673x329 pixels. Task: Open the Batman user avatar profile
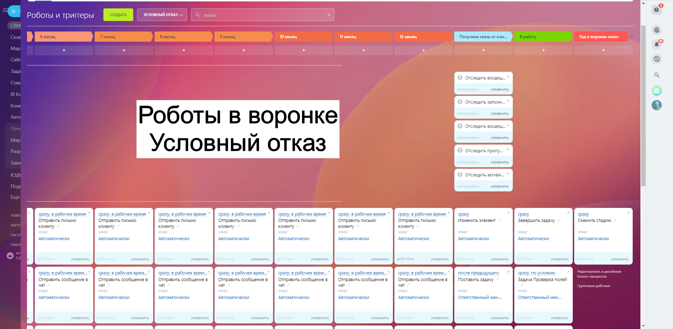pyautogui.click(x=657, y=105)
